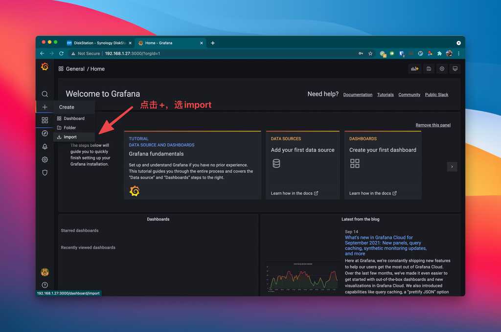Open the Server Admin shield icon
Image resolution: width=501 pixels, height=332 pixels.
click(45, 173)
